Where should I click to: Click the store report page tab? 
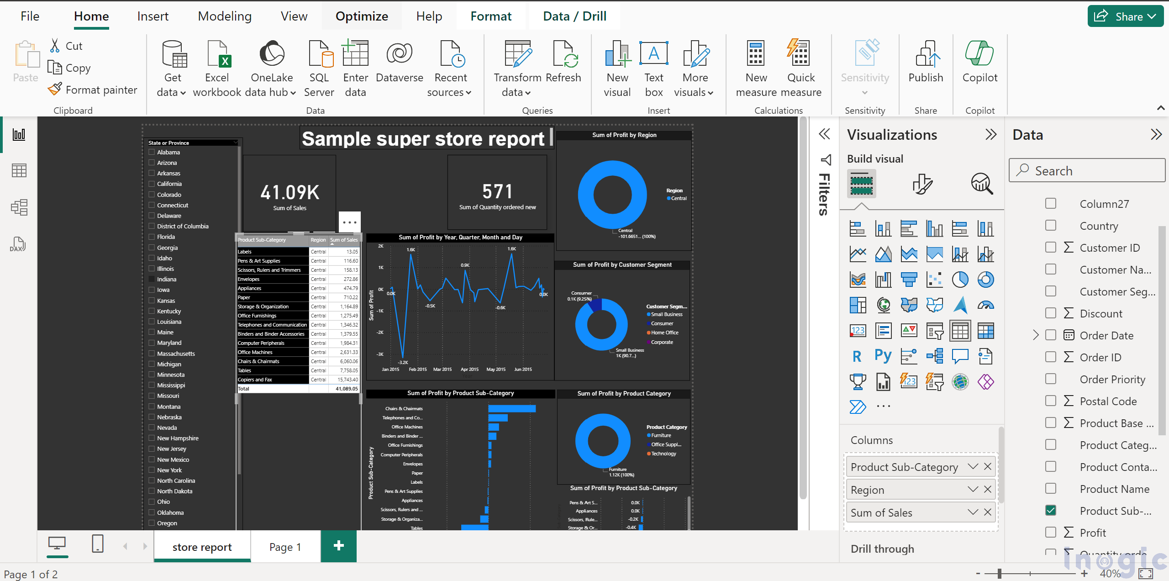point(204,546)
